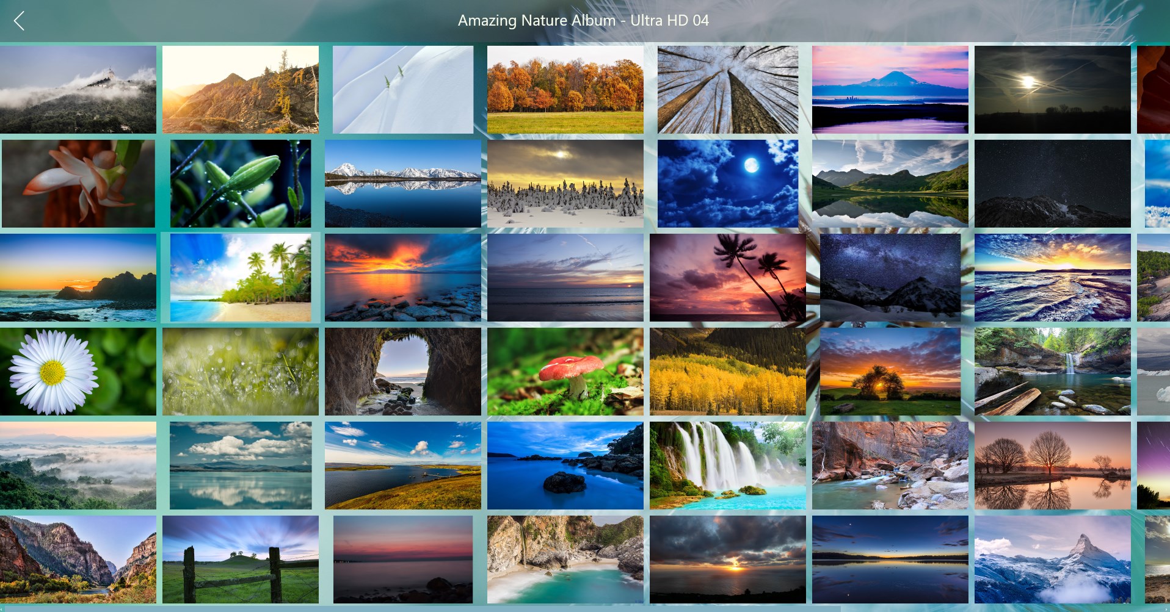Select the pink sky mountain silhouette wallpaper

click(x=890, y=90)
